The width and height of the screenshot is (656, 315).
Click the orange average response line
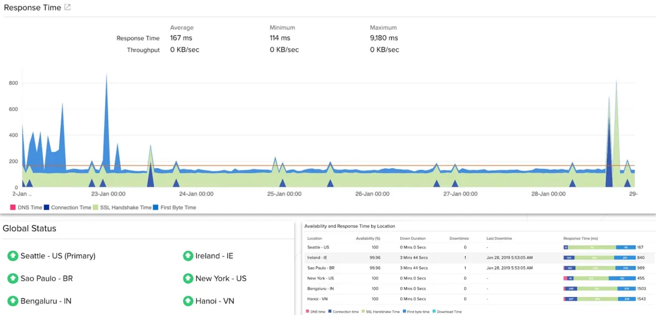click(x=328, y=165)
